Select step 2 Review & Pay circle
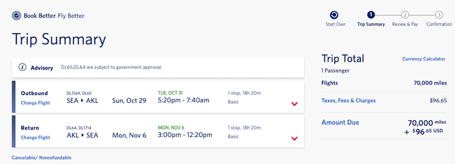Viewport: 455px width, 164px height. pos(405,15)
